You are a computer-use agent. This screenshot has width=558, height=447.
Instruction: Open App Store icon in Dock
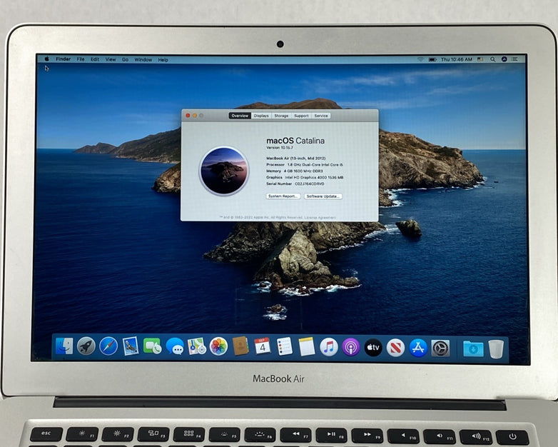click(x=418, y=348)
